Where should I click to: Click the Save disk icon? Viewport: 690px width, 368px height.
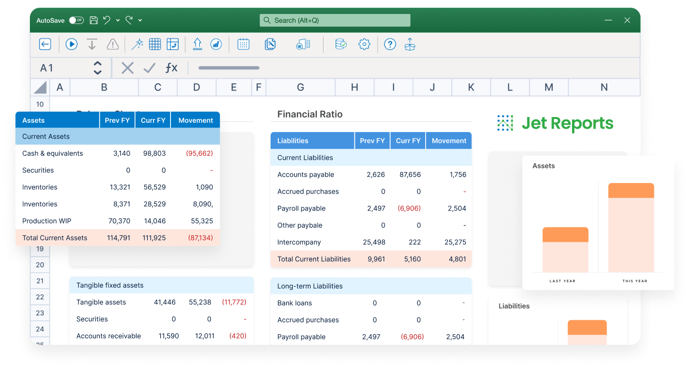point(93,20)
